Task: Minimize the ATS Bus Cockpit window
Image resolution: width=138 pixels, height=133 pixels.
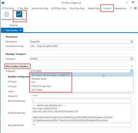Action: pyautogui.click(x=127, y=3)
